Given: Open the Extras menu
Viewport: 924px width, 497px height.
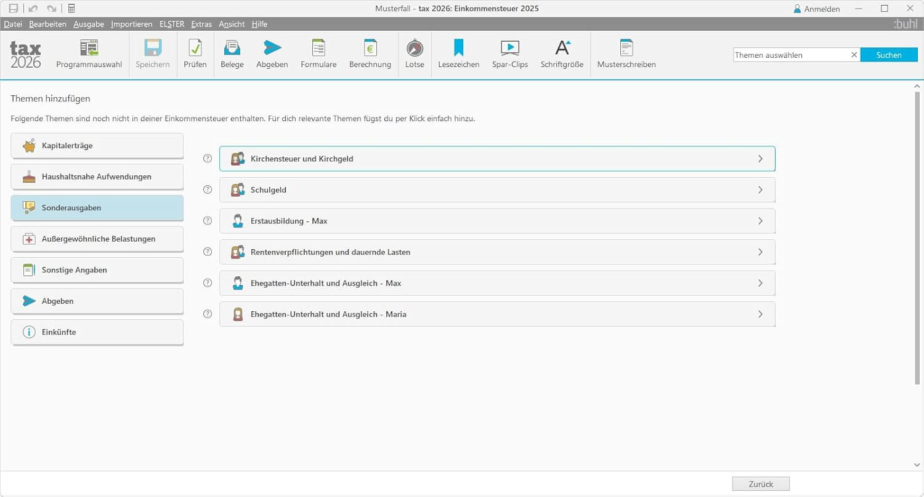Looking at the screenshot, I should coord(201,24).
